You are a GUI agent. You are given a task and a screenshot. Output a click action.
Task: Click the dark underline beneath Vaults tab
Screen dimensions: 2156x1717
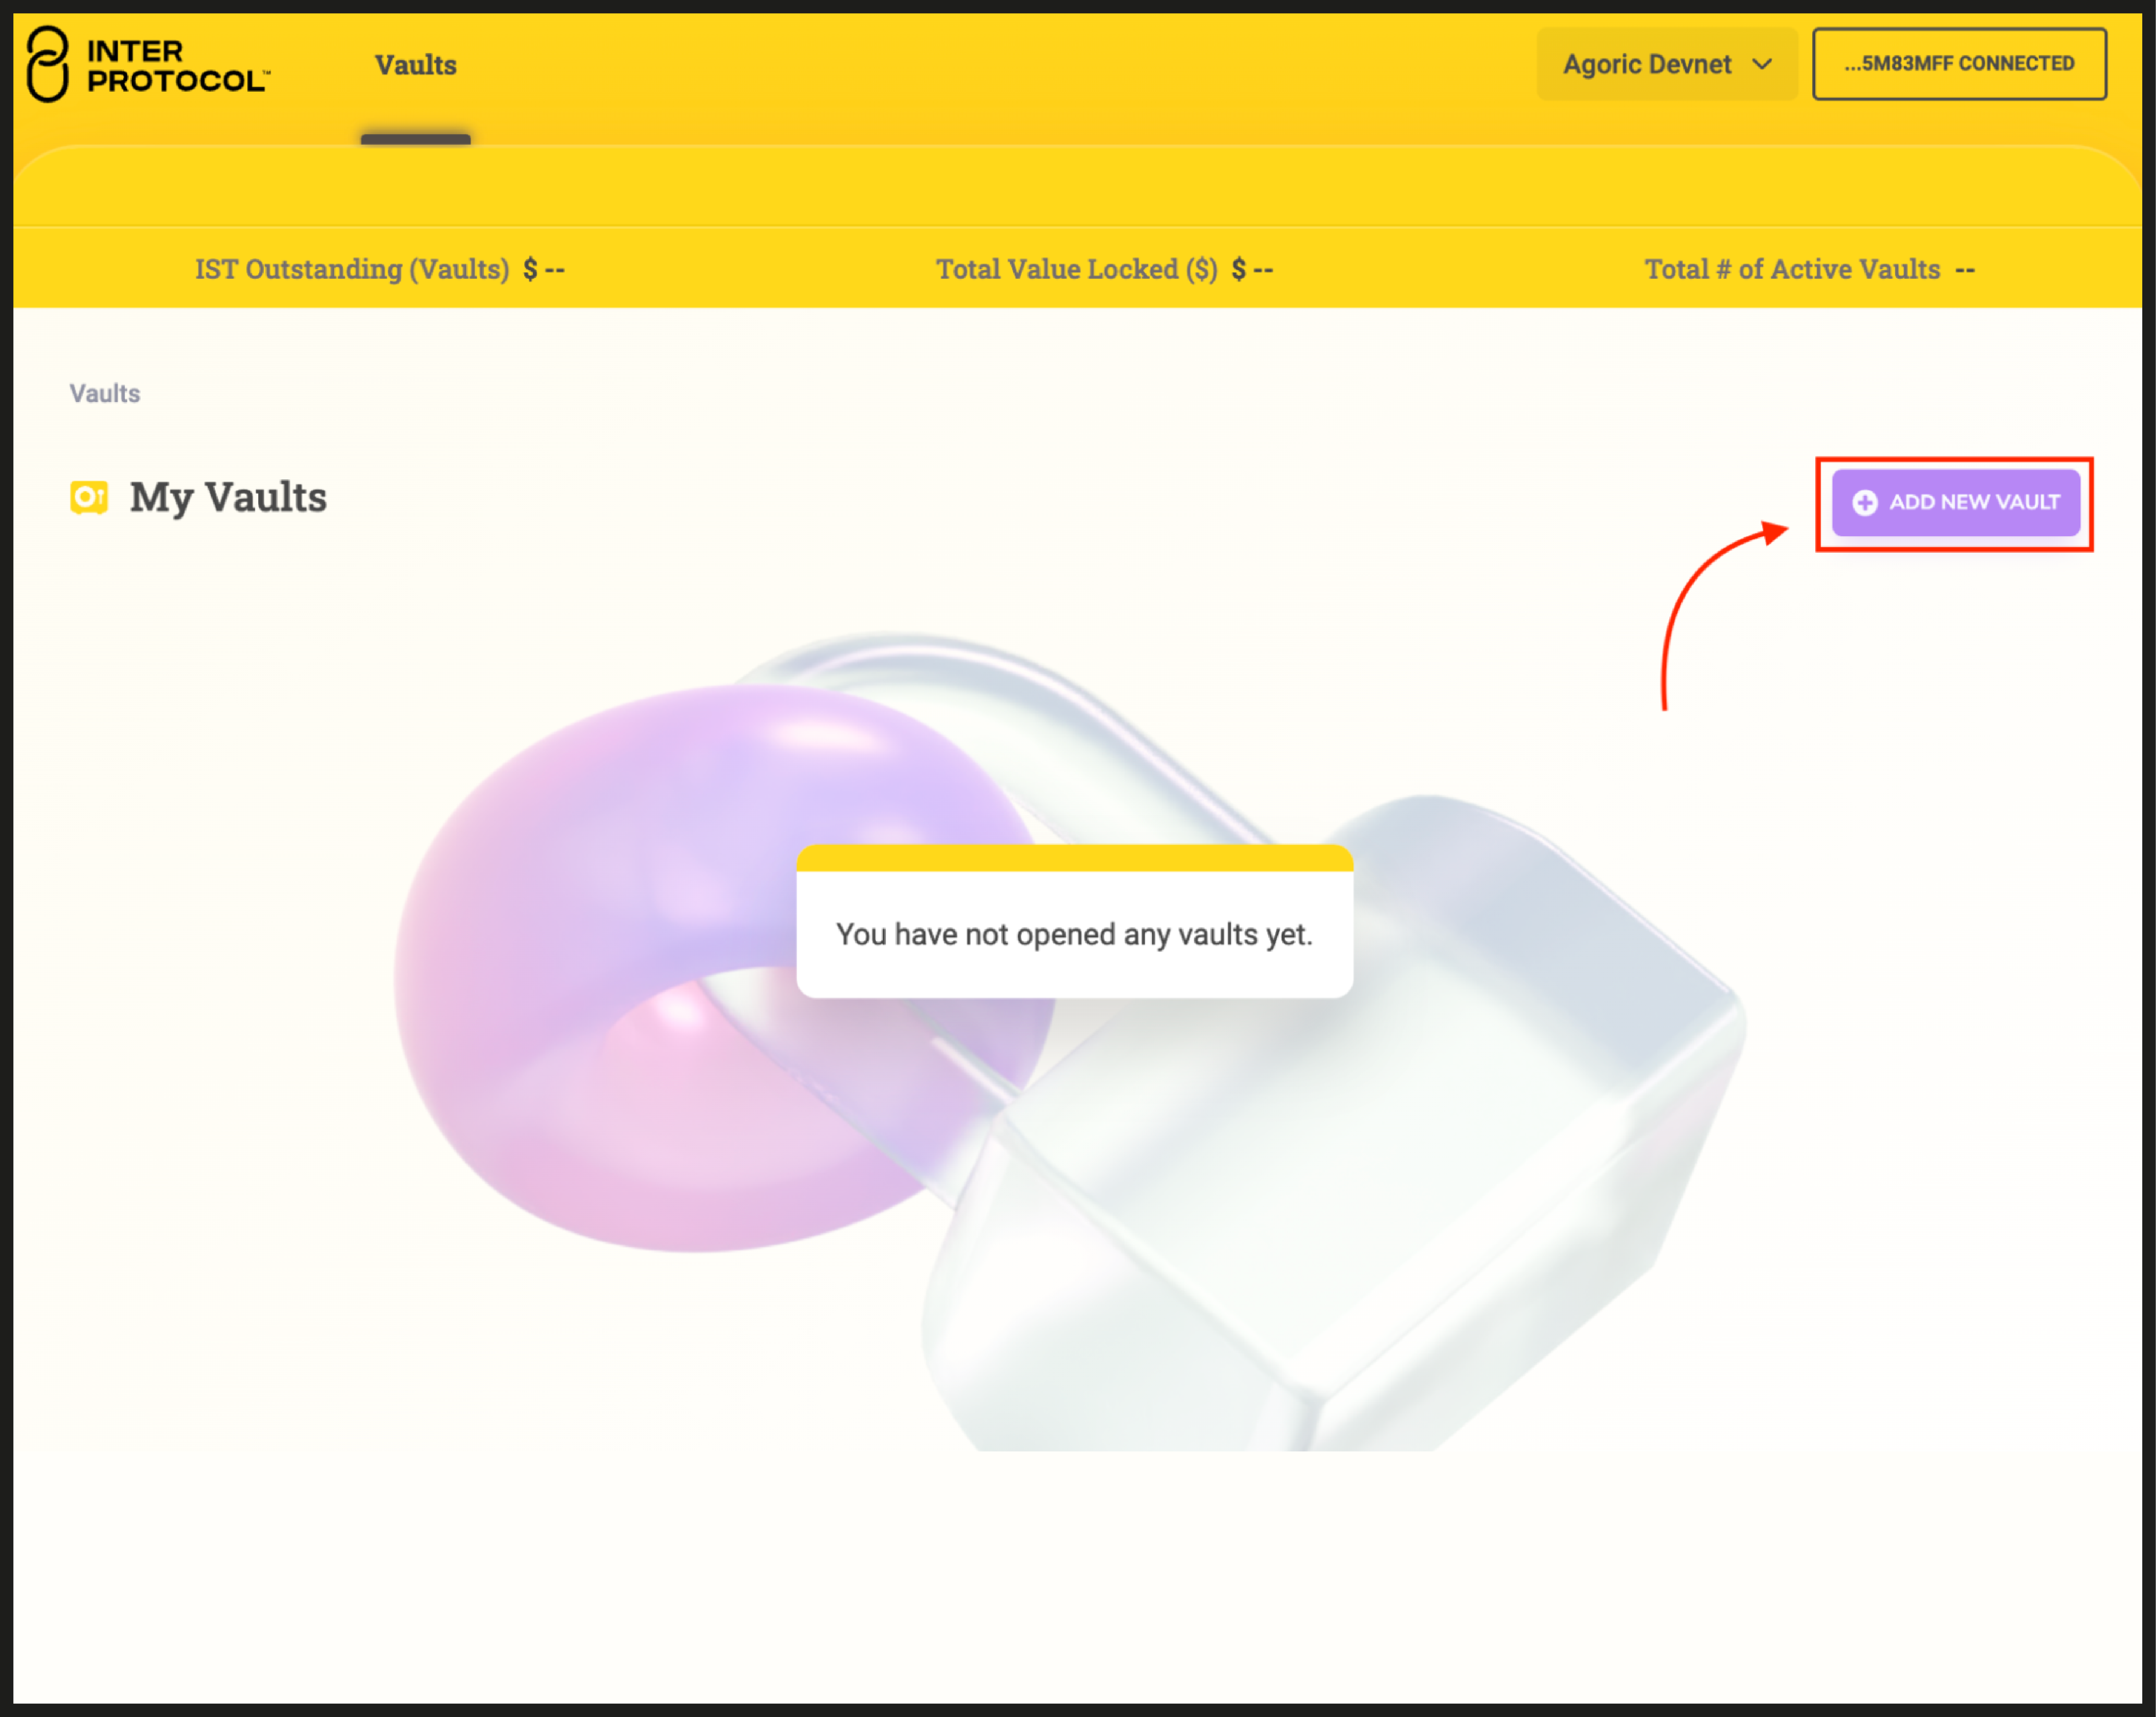[x=415, y=139]
